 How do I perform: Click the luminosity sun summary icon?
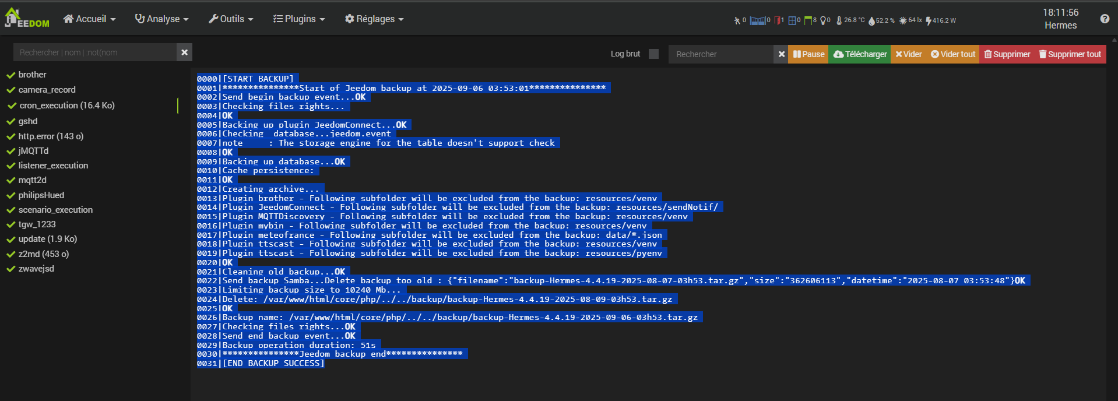(902, 20)
